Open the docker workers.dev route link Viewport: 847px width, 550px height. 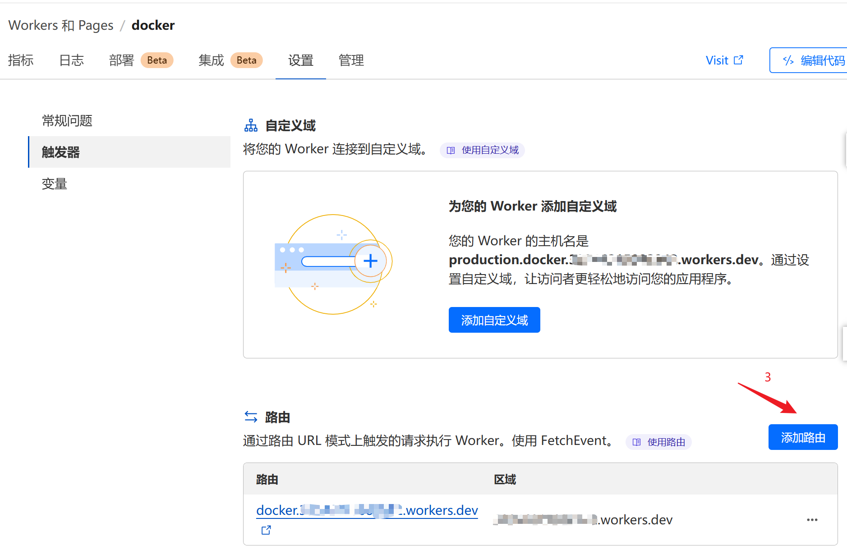point(366,510)
